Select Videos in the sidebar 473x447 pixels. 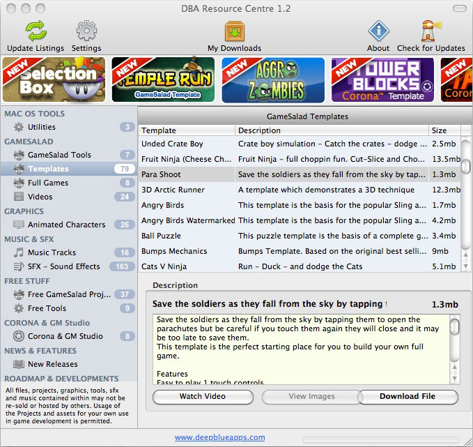click(x=68, y=197)
